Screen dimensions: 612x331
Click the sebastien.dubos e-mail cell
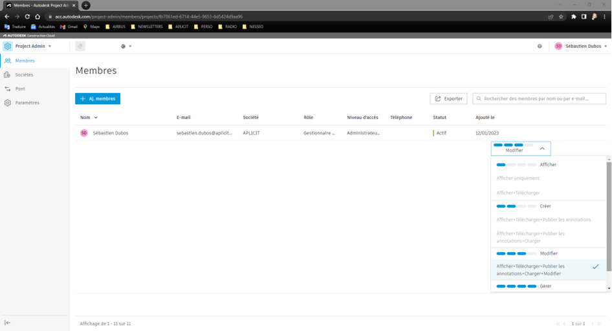pyautogui.click(x=204, y=133)
